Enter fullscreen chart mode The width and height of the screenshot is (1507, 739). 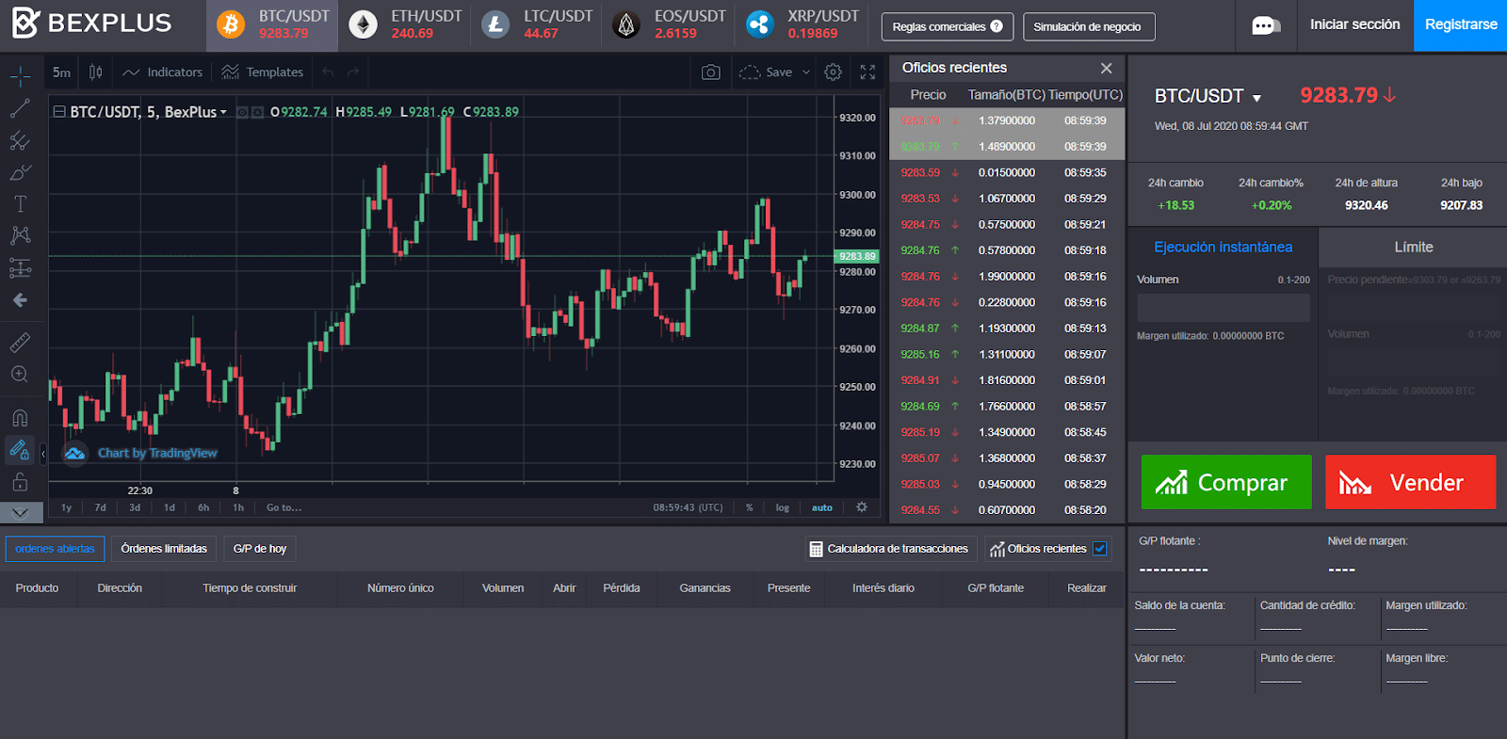[x=867, y=72]
